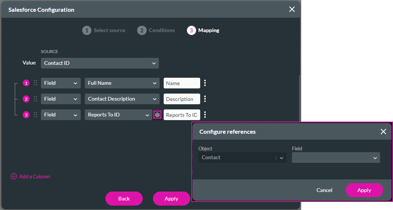Viewport: 393px width, 210px height.
Task: Click the Name column input field
Action: (182, 83)
